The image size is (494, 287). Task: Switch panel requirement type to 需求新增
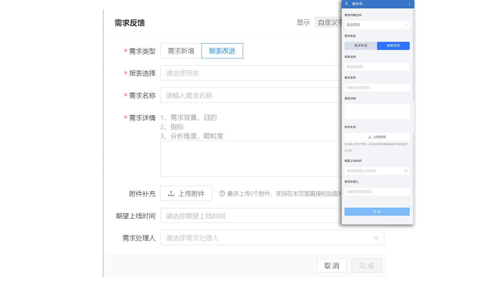[360, 46]
